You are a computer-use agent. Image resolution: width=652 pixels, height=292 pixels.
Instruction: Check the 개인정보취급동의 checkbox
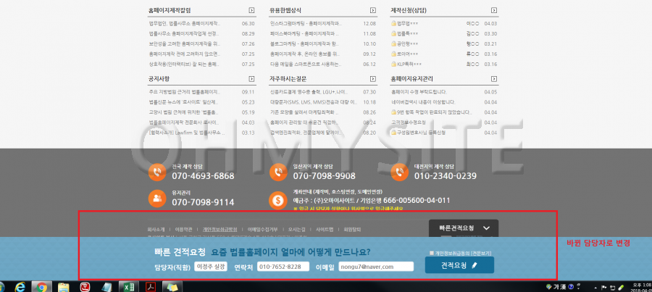pos(432,254)
